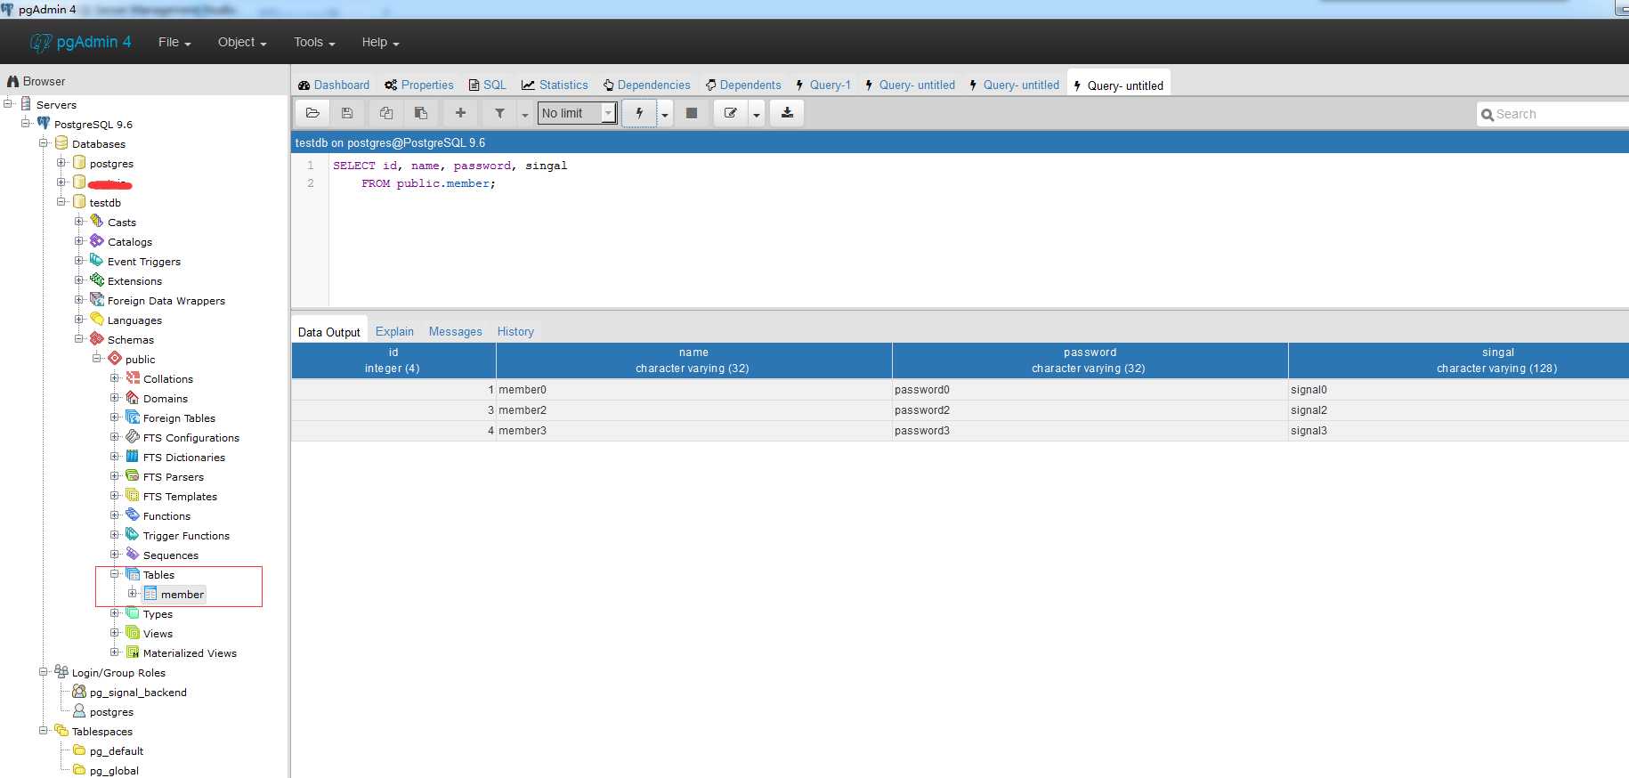Click into the Search input field

coord(1553,114)
